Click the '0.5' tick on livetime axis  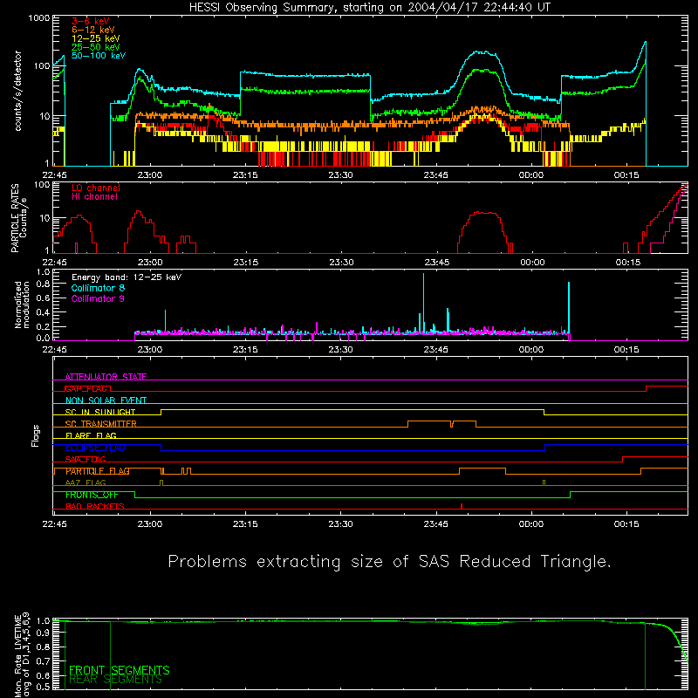[x=43, y=687]
